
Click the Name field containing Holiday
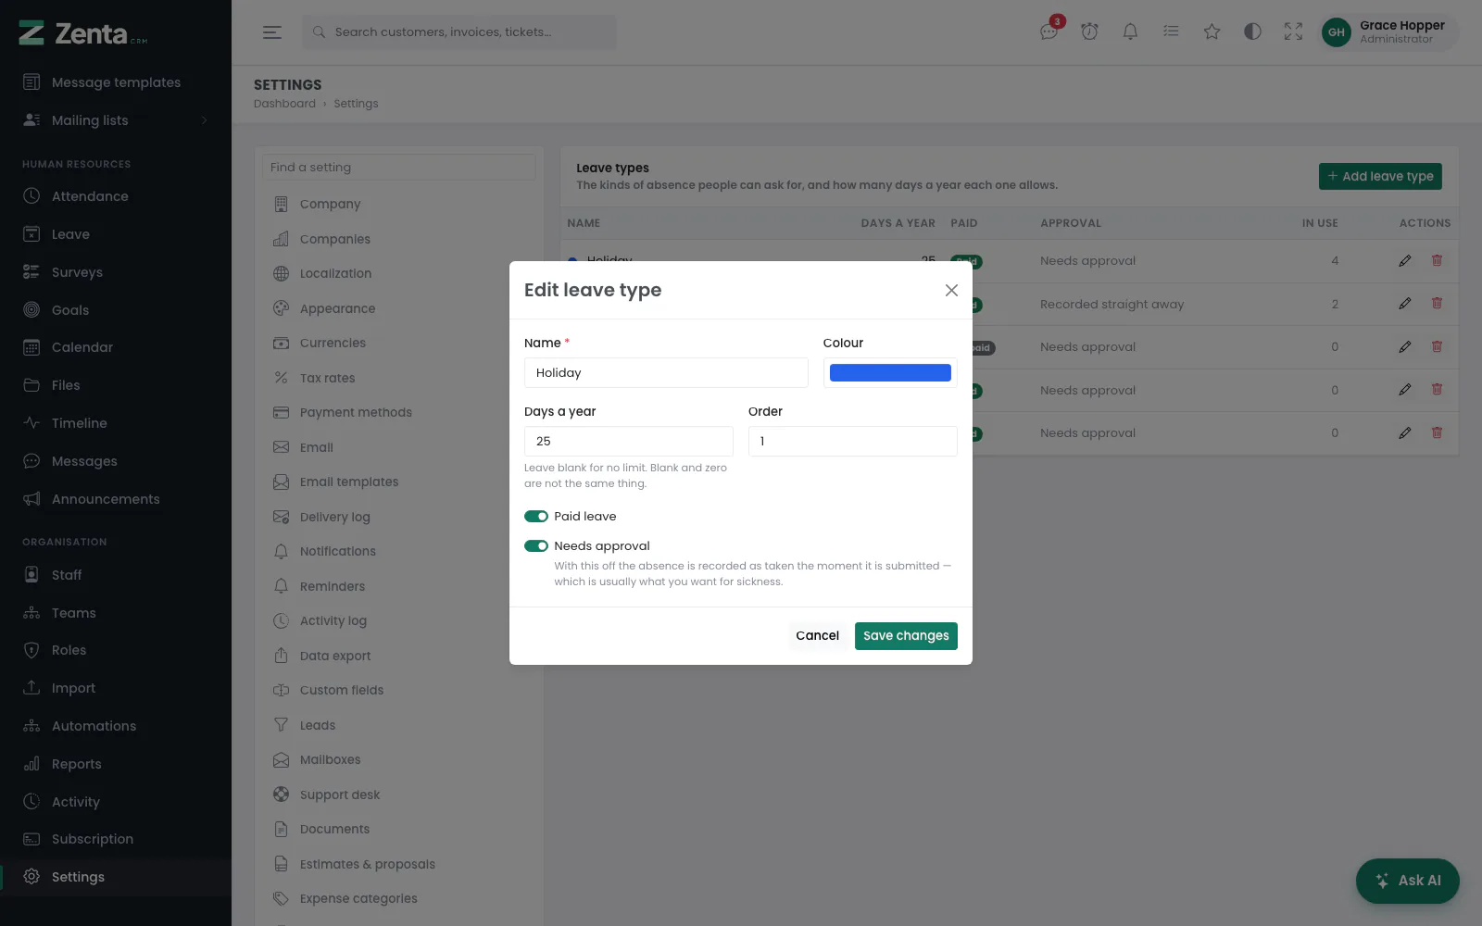(666, 373)
